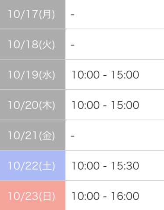Click the 15:00 end time on 10/19
164x210 pixels.
click(125, 75)
